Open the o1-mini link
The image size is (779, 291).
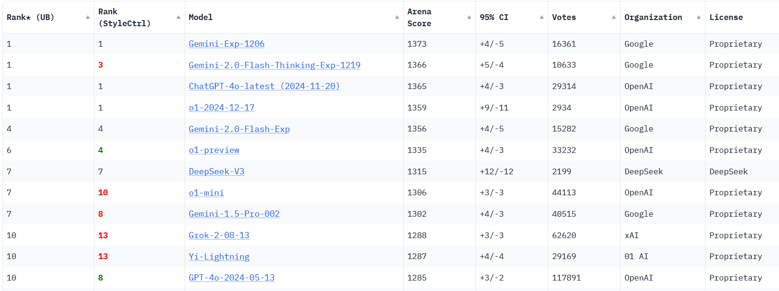click(206, 193)
